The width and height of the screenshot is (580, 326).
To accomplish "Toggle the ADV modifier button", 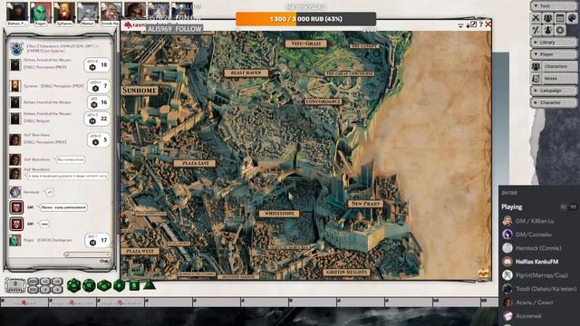I will (x=34, y=282).
